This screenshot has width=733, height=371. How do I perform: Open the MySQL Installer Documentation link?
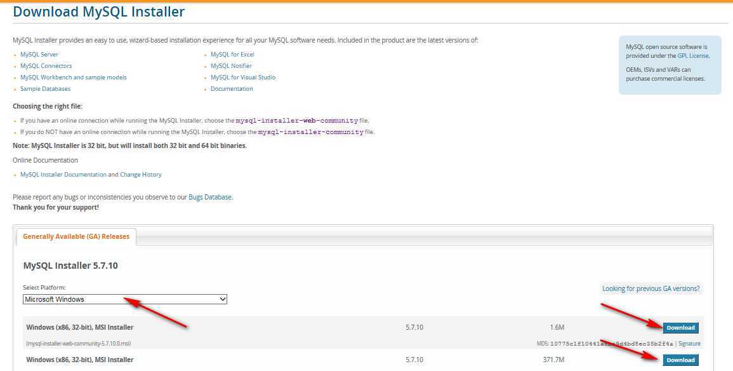coord(63,175)
